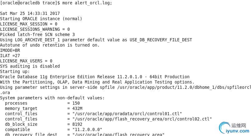Click the "Starting ORACLE instance (normal)" line
251x136 pixels.
(41, 19)
